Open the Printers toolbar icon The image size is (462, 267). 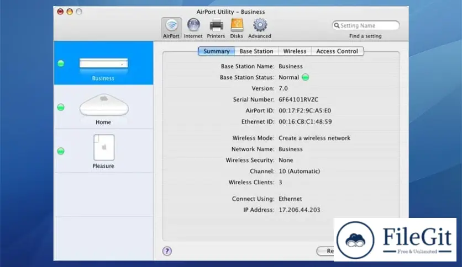(x=216, y=28)
